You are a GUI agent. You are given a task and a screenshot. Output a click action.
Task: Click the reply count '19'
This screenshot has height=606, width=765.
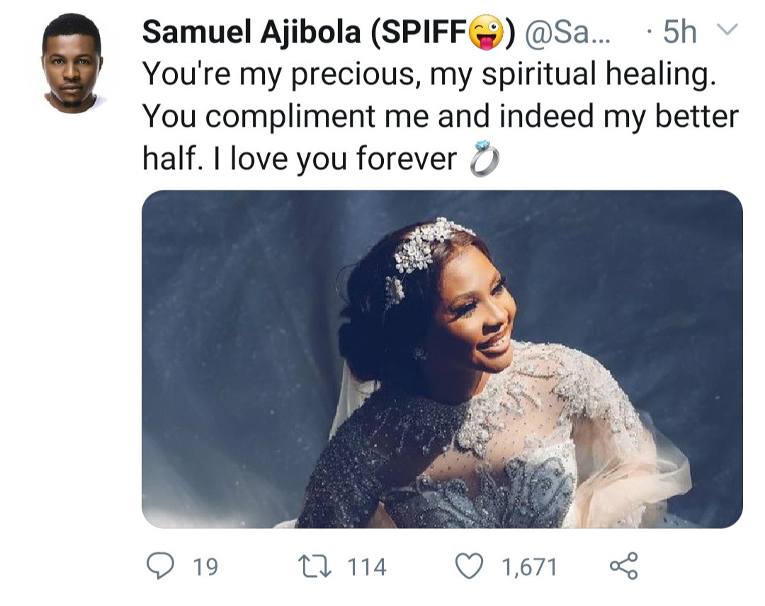[x=205, y=567]
